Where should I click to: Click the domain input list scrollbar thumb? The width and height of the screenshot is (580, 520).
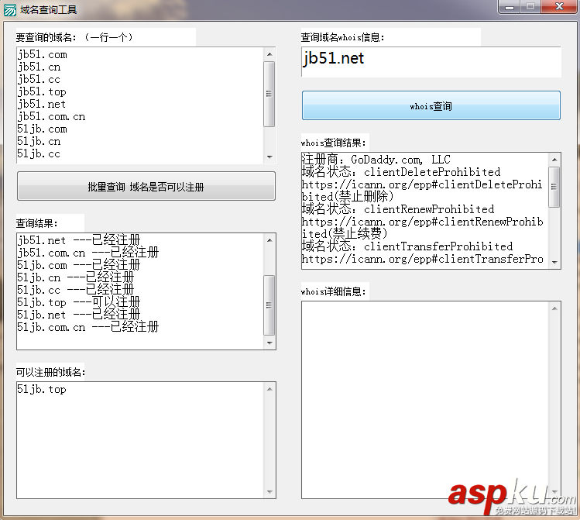point(269,94)
